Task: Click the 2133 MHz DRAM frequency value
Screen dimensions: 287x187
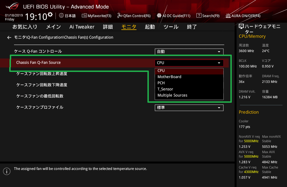Action: click(x=270, y=82)
